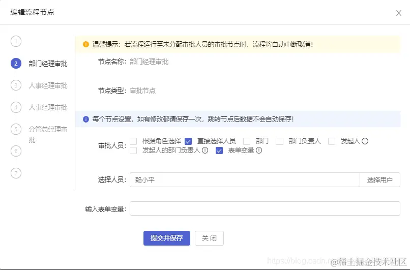Uncheck 直接选择人员 checkbox

(188, 141)
